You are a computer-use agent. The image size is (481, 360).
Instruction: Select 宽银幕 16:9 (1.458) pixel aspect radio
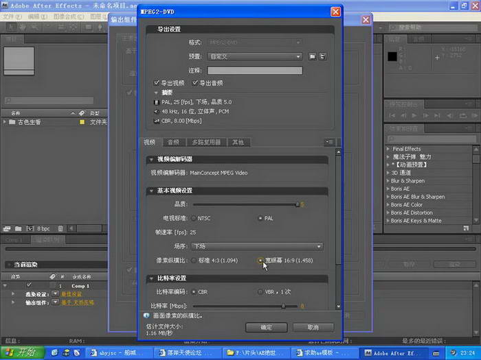pos(260,261)
